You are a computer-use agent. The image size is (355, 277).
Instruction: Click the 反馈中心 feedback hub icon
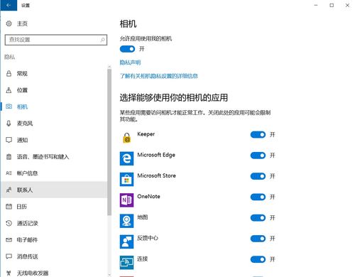[126, 241]
